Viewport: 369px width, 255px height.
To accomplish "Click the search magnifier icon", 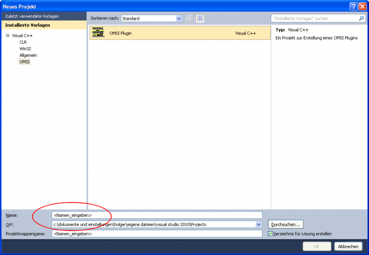I will pyautogui.click(x=361, y=18).
